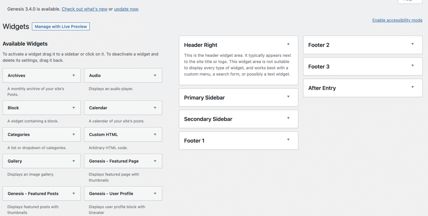Expand the Custom HTML widget
428x216 pixels.
(x=155, y=134)
